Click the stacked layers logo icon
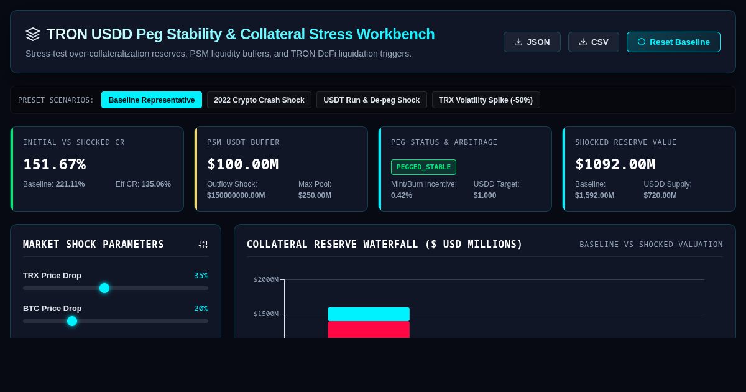Viewport: 746px width, 392px height. [x=33, y=34]
